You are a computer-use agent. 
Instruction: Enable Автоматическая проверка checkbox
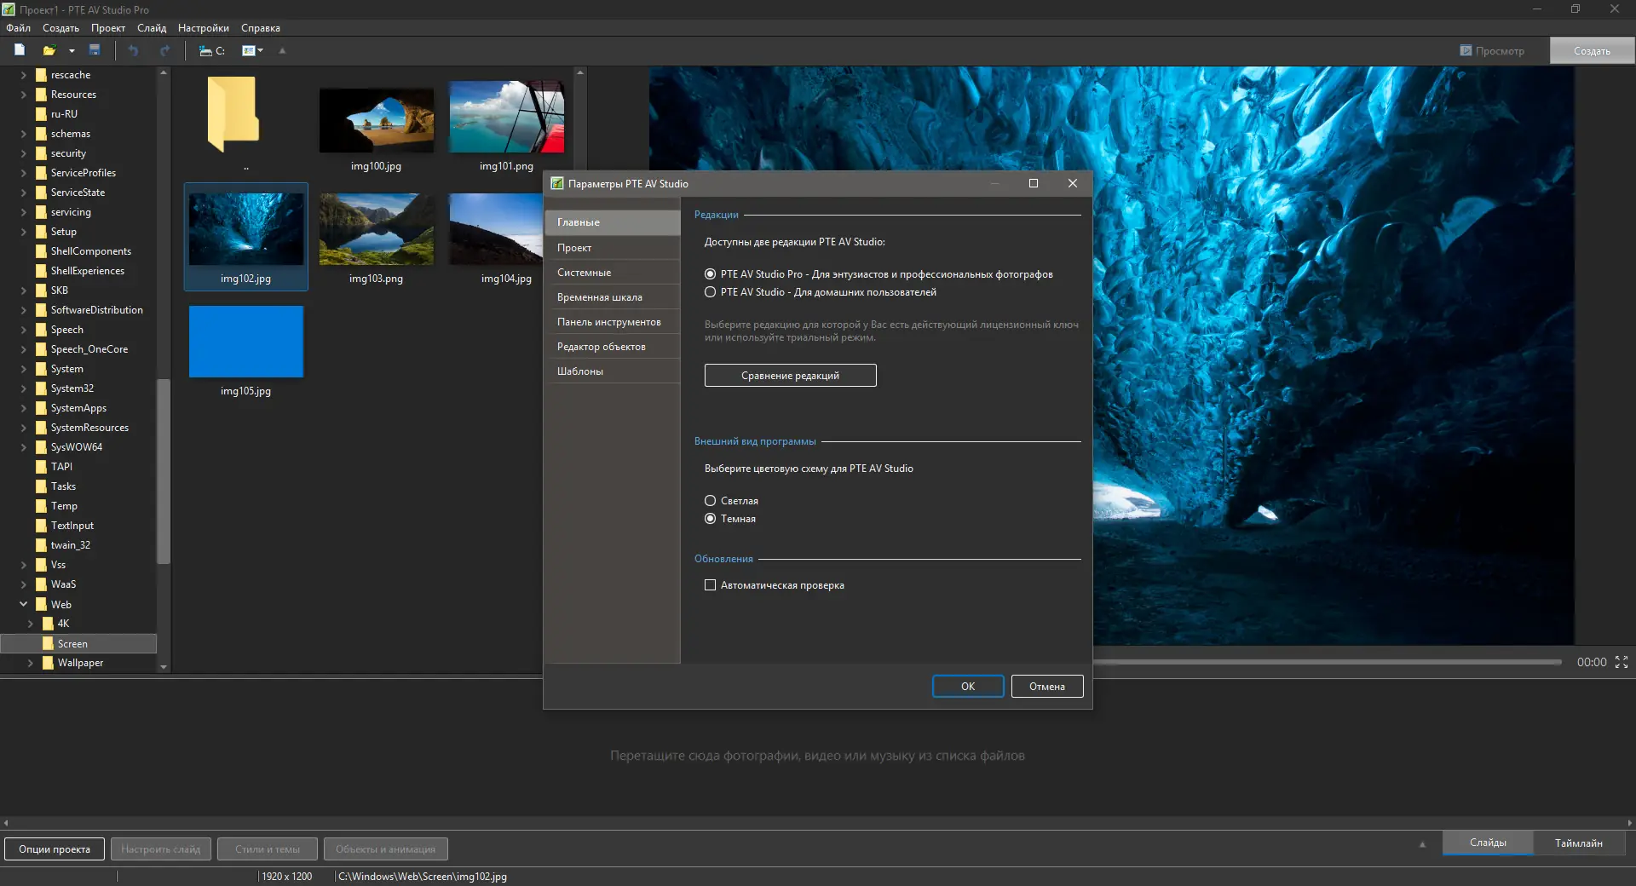click(x=710, y=585)
